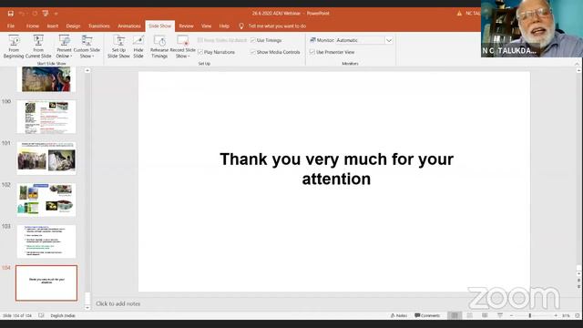Click Fit slide to current window icon
583x328 pixels.
578,315
